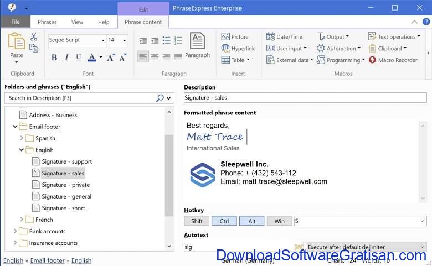Open the Clipboard macro menu

tap(387, 49)
